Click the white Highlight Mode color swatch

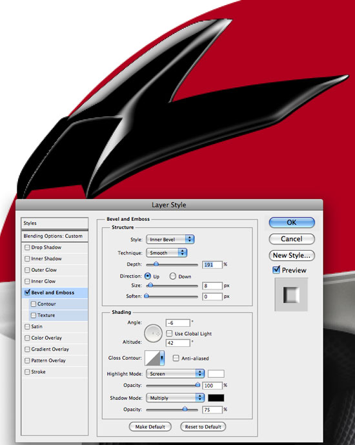(216, 373)
